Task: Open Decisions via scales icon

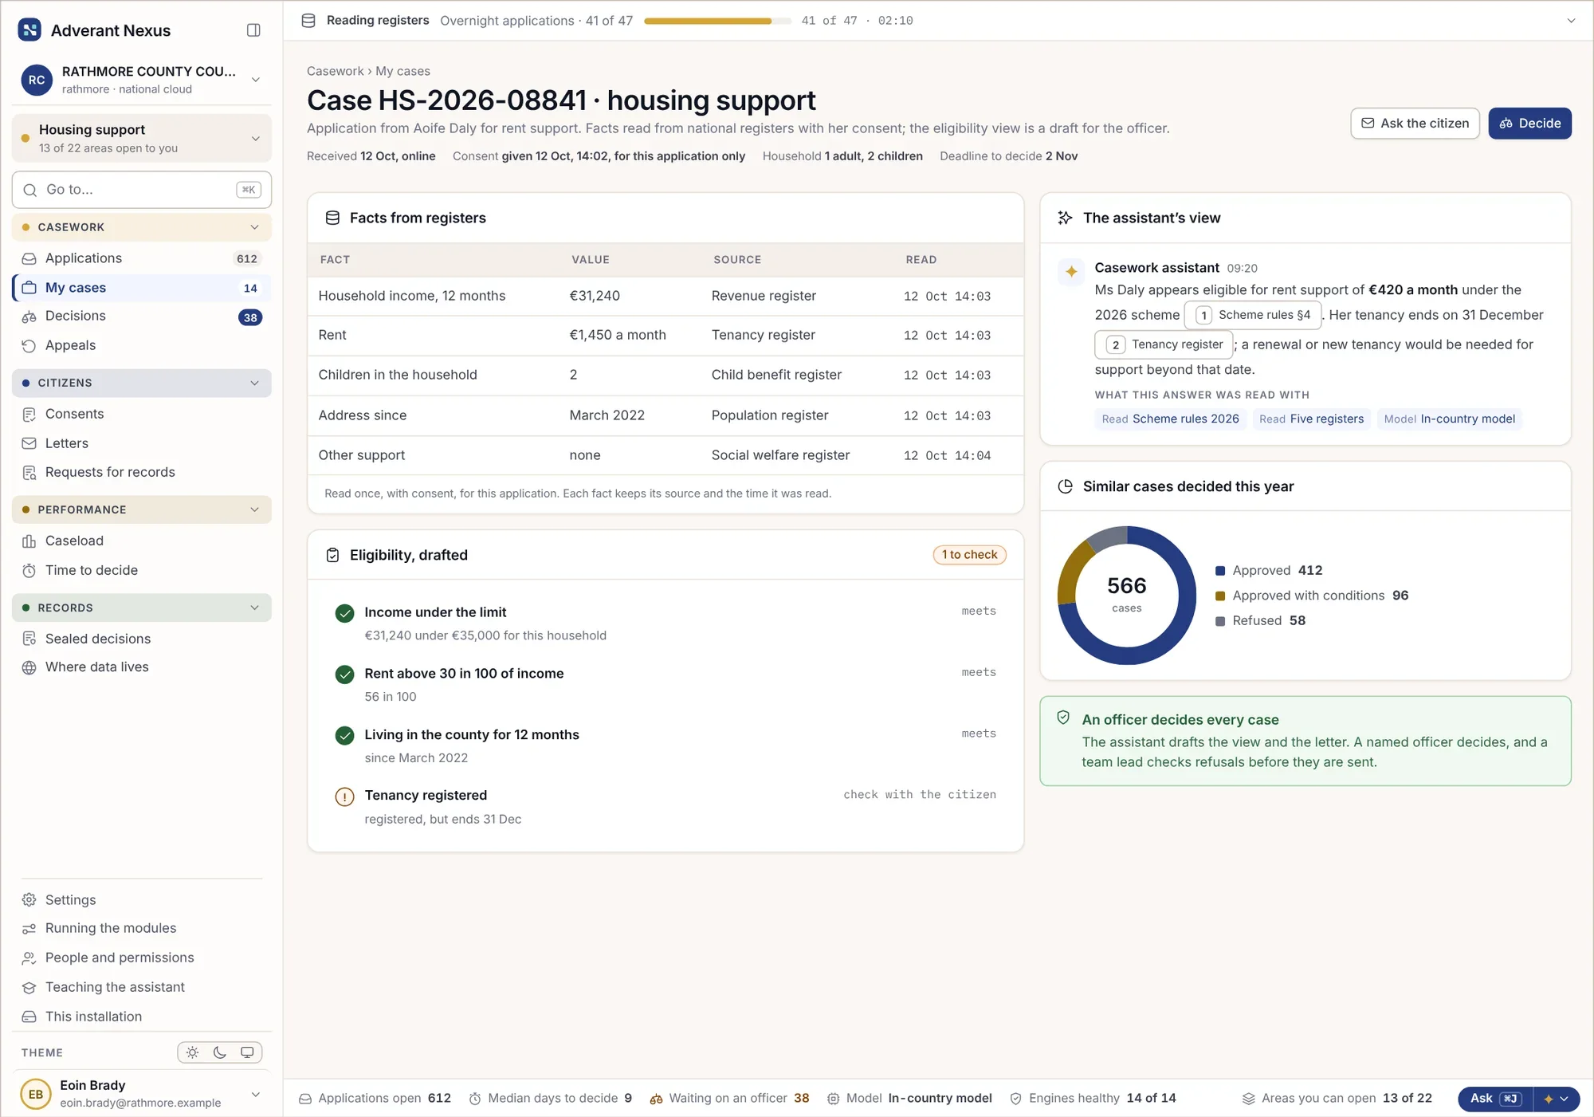Action: (x=29, y=317)
